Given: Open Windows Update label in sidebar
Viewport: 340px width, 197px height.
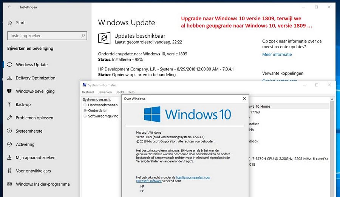Looking at the screenshot, I should [32, 65].
